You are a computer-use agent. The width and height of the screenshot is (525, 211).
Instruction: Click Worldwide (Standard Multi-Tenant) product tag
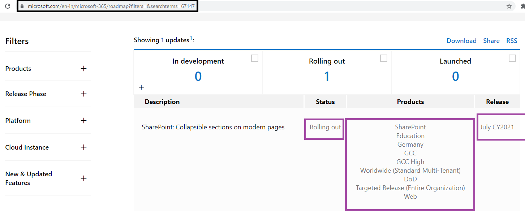(410, 171)
